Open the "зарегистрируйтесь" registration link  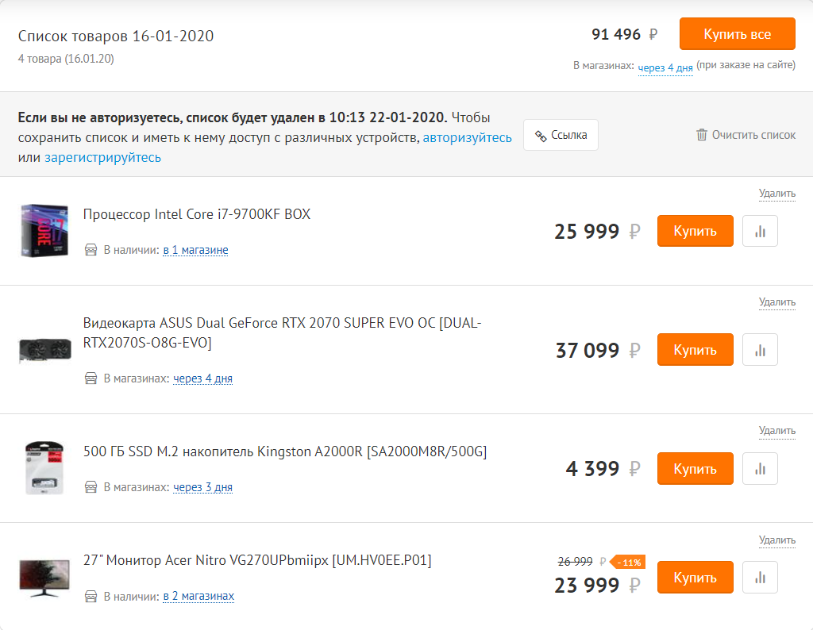[102, 157]
